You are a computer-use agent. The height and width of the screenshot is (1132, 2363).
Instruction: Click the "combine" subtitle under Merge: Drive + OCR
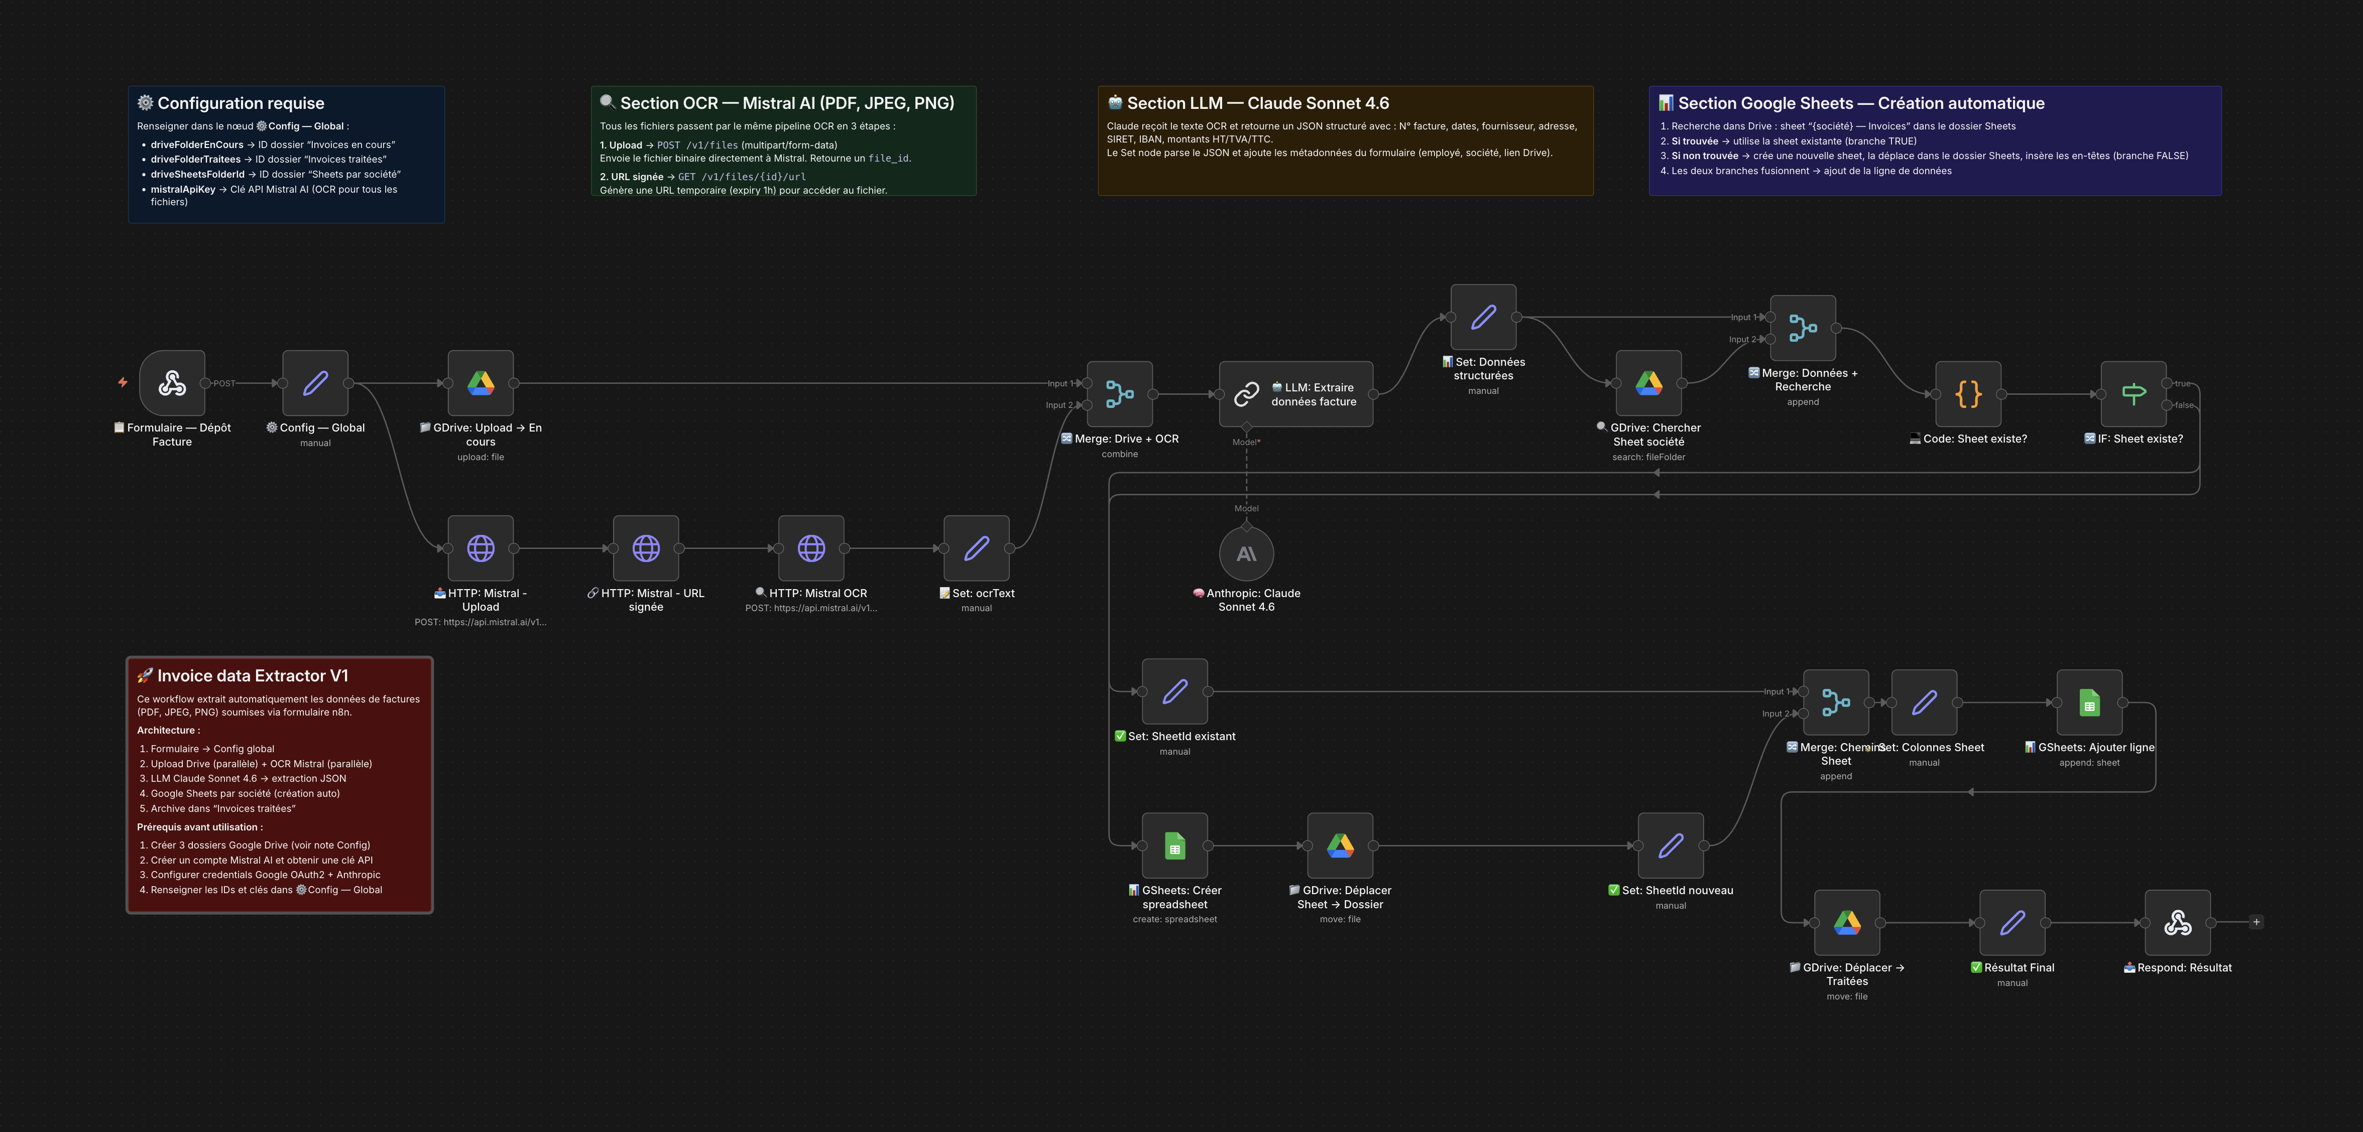pyautogui.click(x=1120, y=454)
